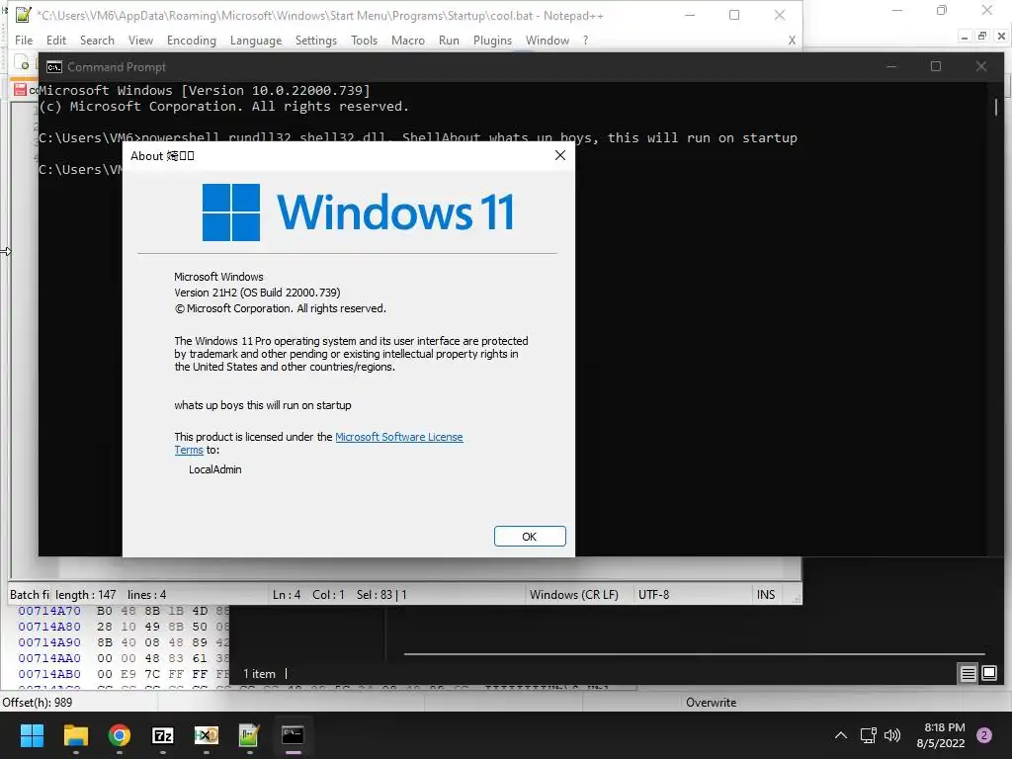Click the New file icon in Notepad++ toolbar
Screen dimensions: 1012x759
(22, 63)
